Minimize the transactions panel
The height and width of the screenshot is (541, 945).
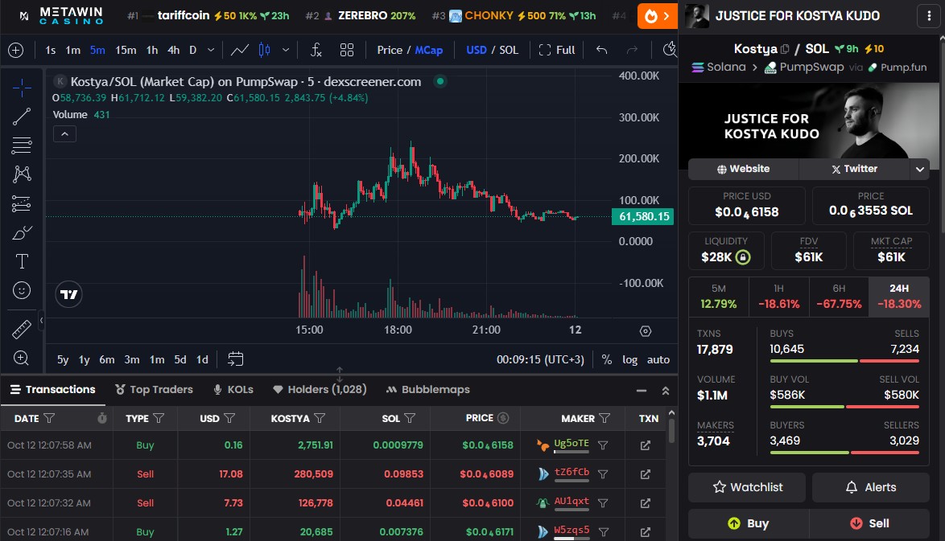(x=642, y=391)
